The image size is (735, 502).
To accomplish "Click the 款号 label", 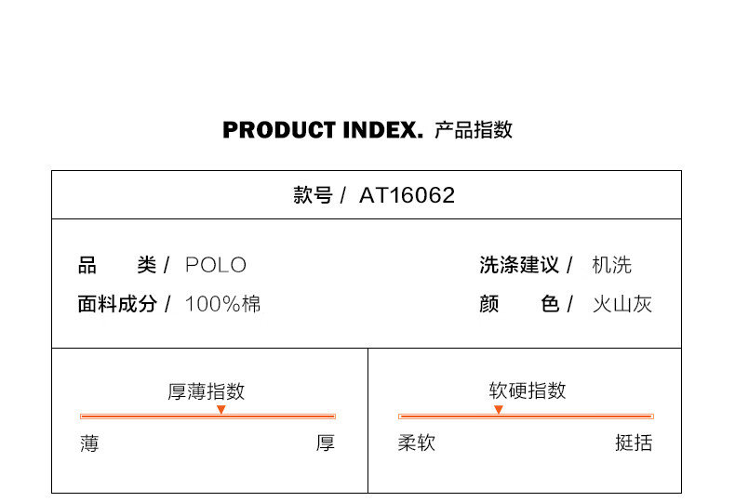I will 313,195.
